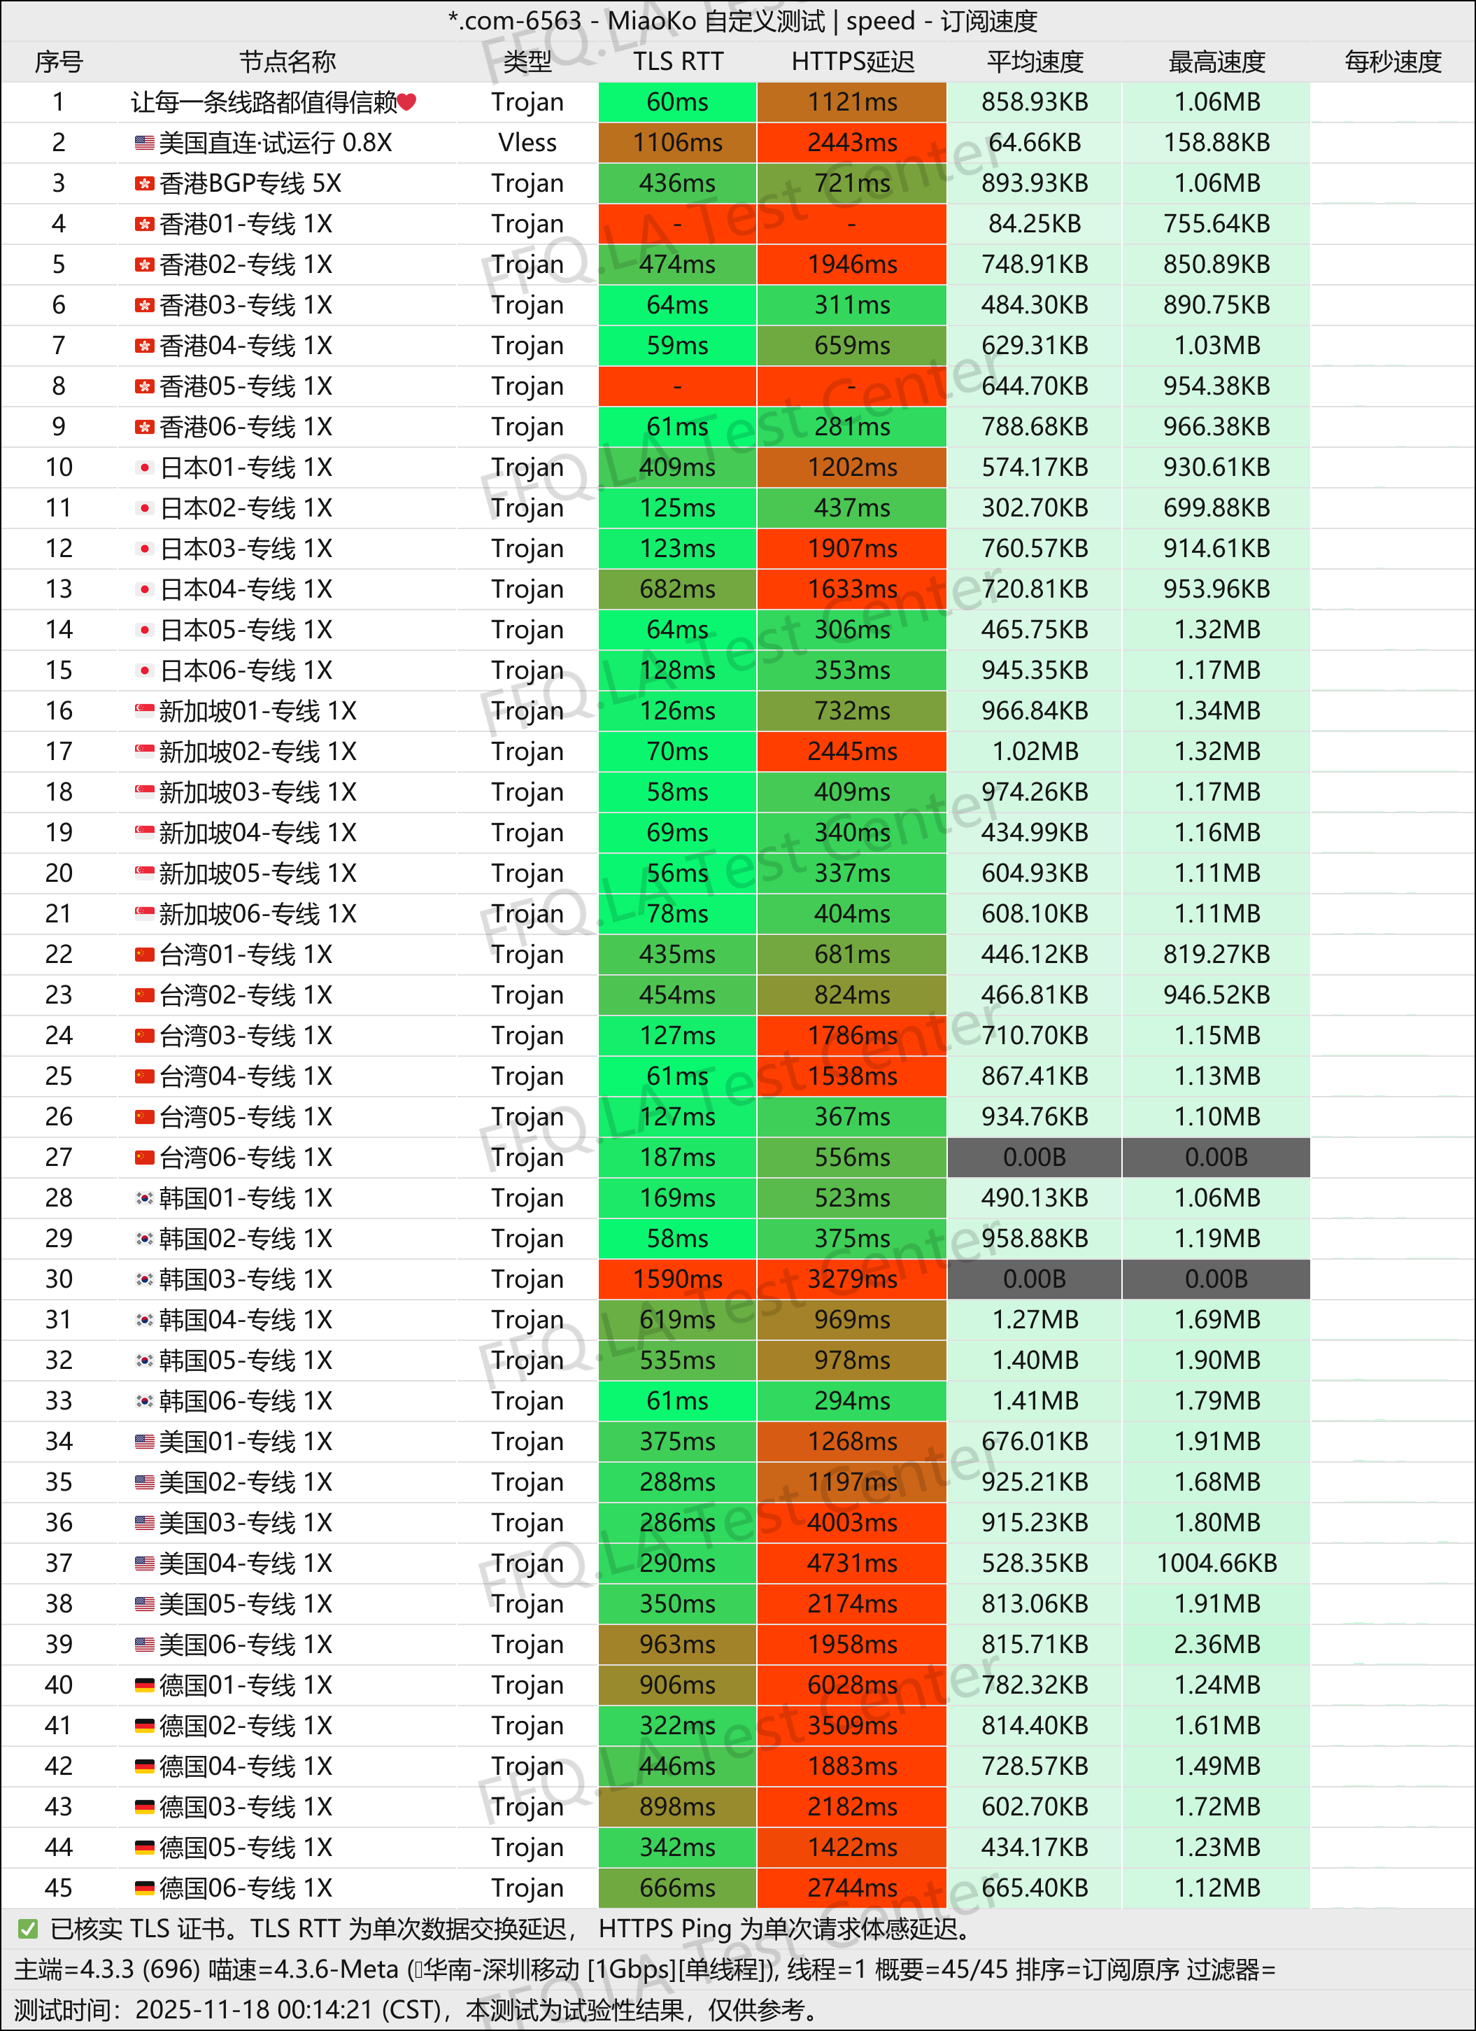Click the Singapore flag beside 新加坡06-专线 1X

pyautogui.click(x=144, y=914)
